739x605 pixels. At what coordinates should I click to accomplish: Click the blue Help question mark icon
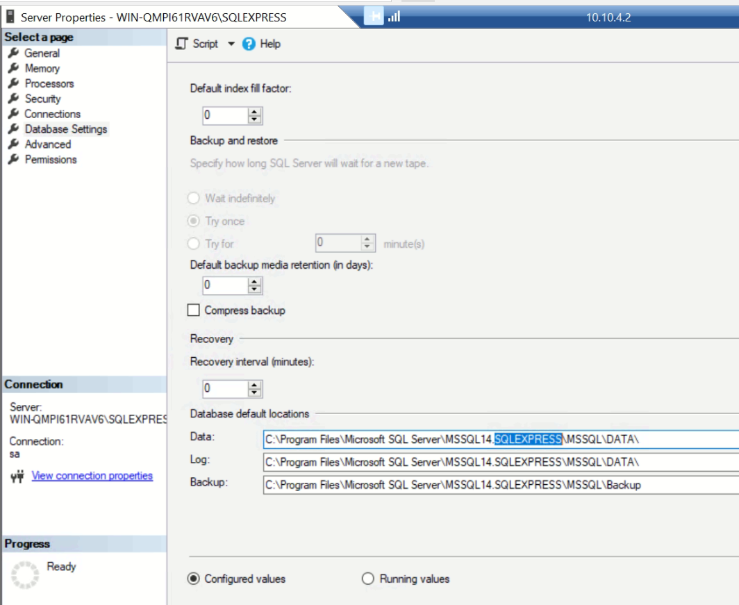coord(249,44)
